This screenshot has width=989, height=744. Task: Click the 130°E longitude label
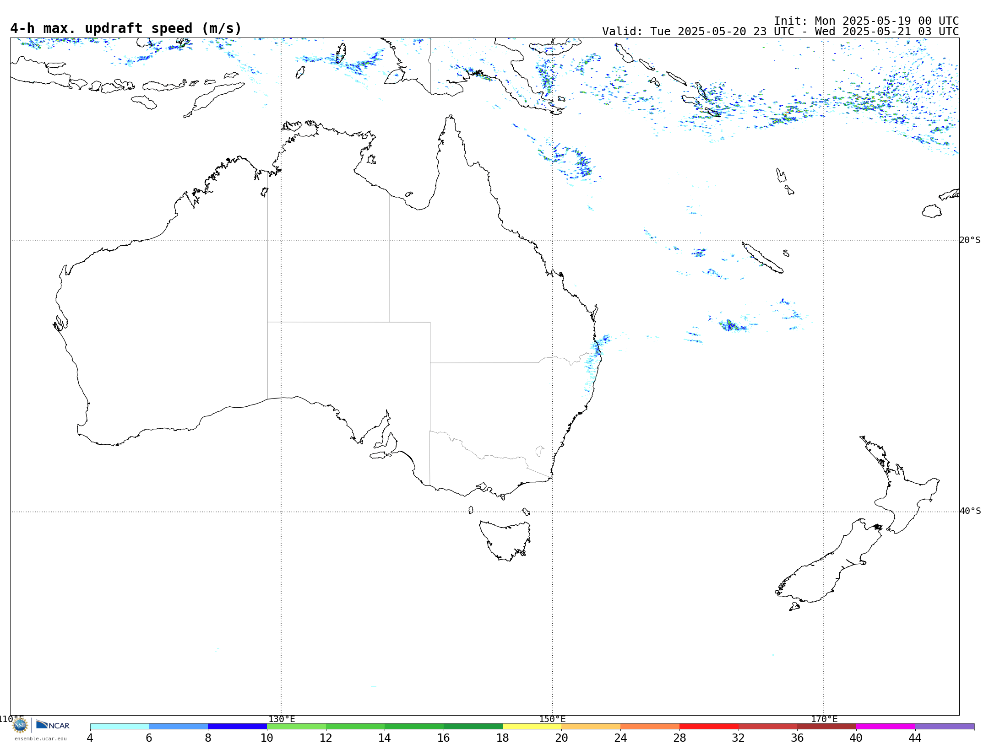pos(282,719)
